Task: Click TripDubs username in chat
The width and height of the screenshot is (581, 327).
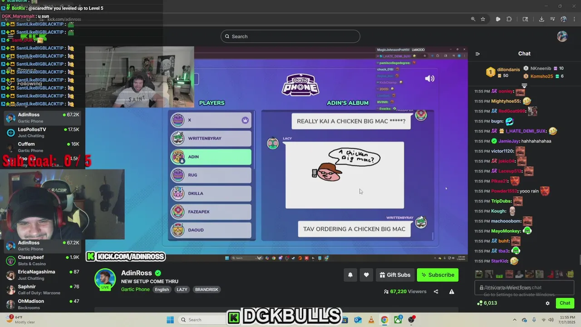Action: click(x=501, y=201)
